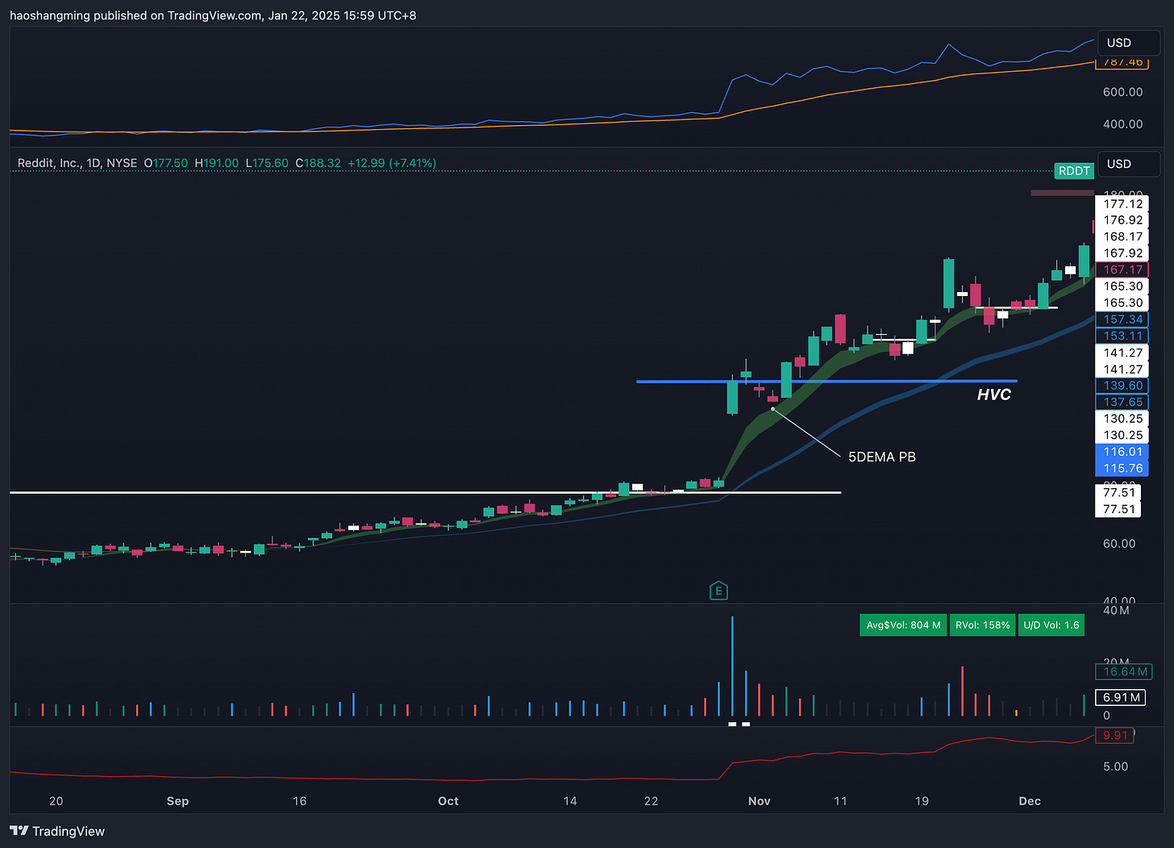Click the 6.91 M volume label
Viewport: 1174px width, 848px height.
1121,697
